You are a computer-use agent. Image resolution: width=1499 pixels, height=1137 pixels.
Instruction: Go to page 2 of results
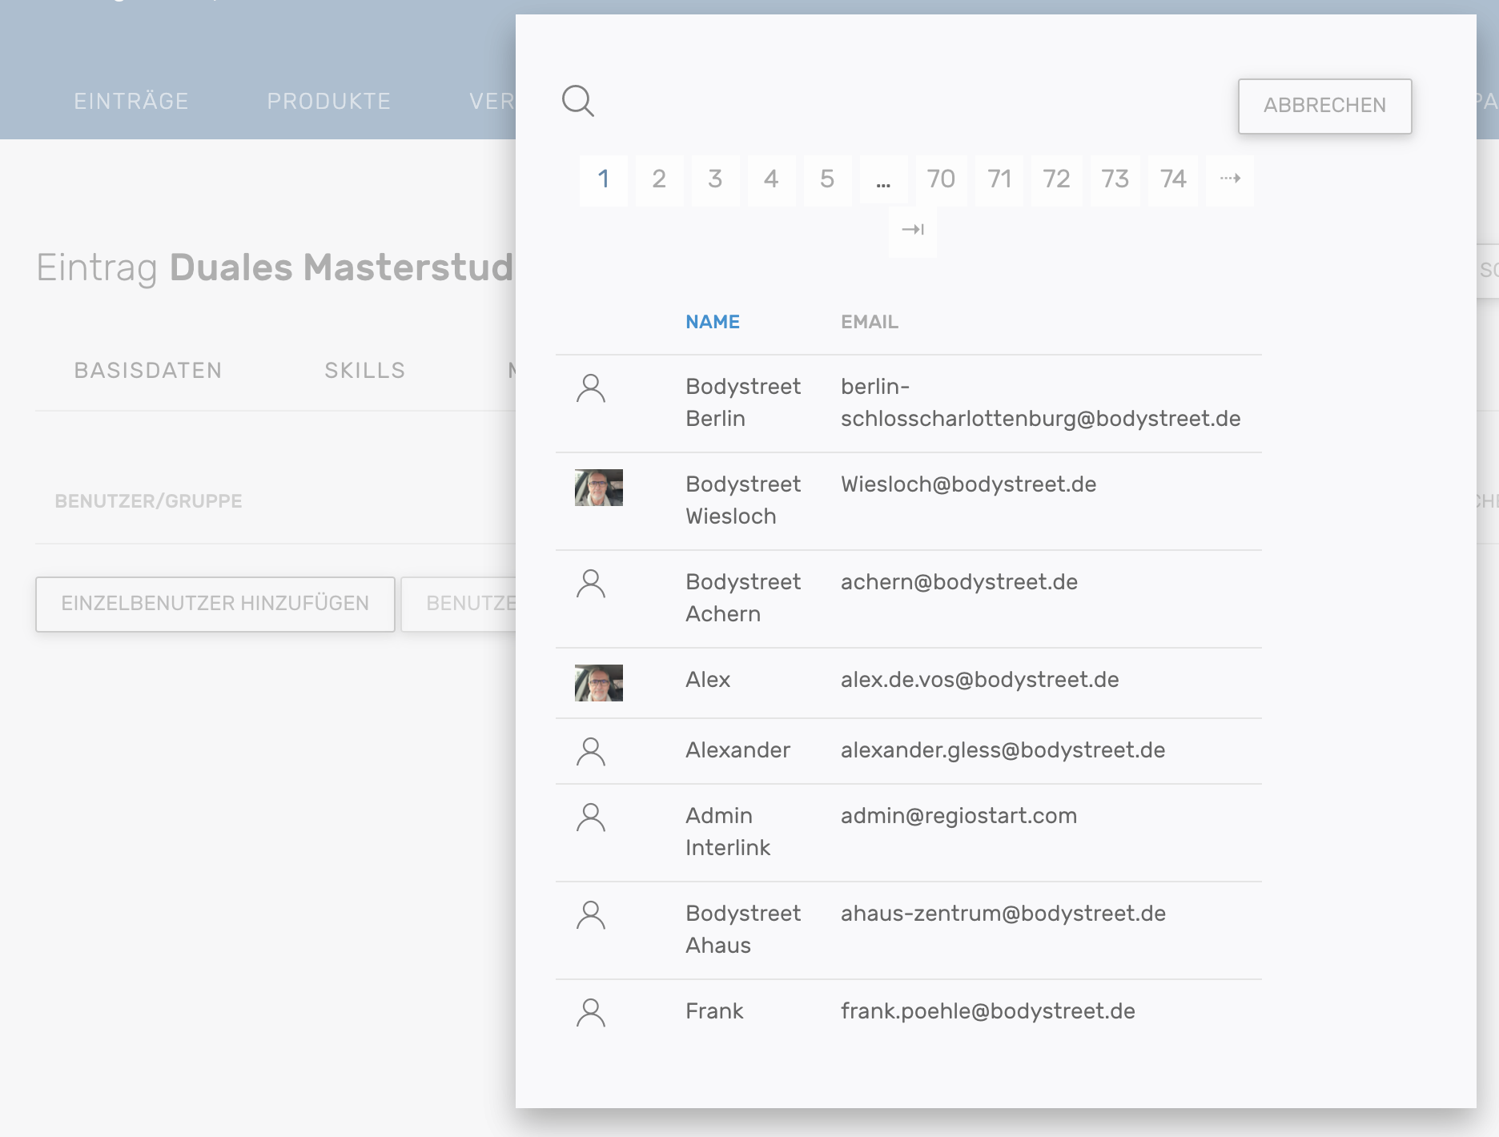tap(659, 179)
